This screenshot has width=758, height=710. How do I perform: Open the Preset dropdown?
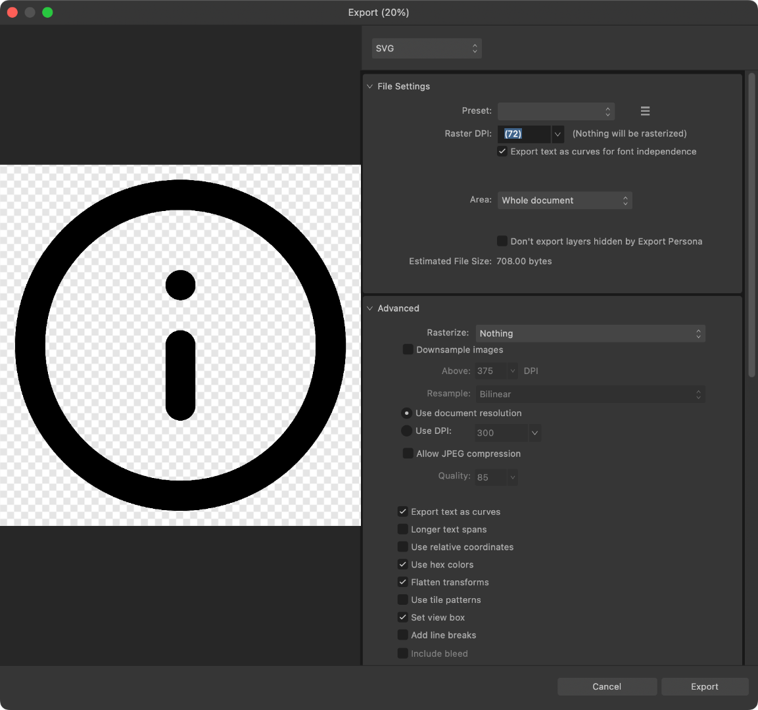coord(556,111)
